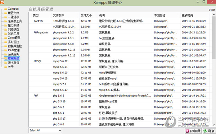Select the php 5.5.19 row
The width and height of the screenshot is (216, 134).
121,101
